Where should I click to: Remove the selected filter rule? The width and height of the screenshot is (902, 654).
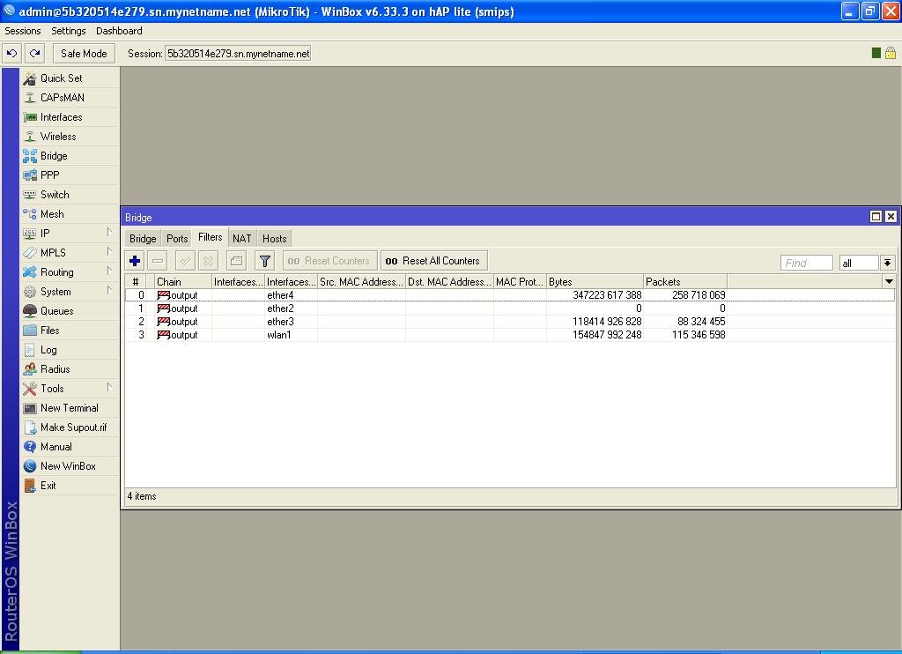[x=158, y=261]
